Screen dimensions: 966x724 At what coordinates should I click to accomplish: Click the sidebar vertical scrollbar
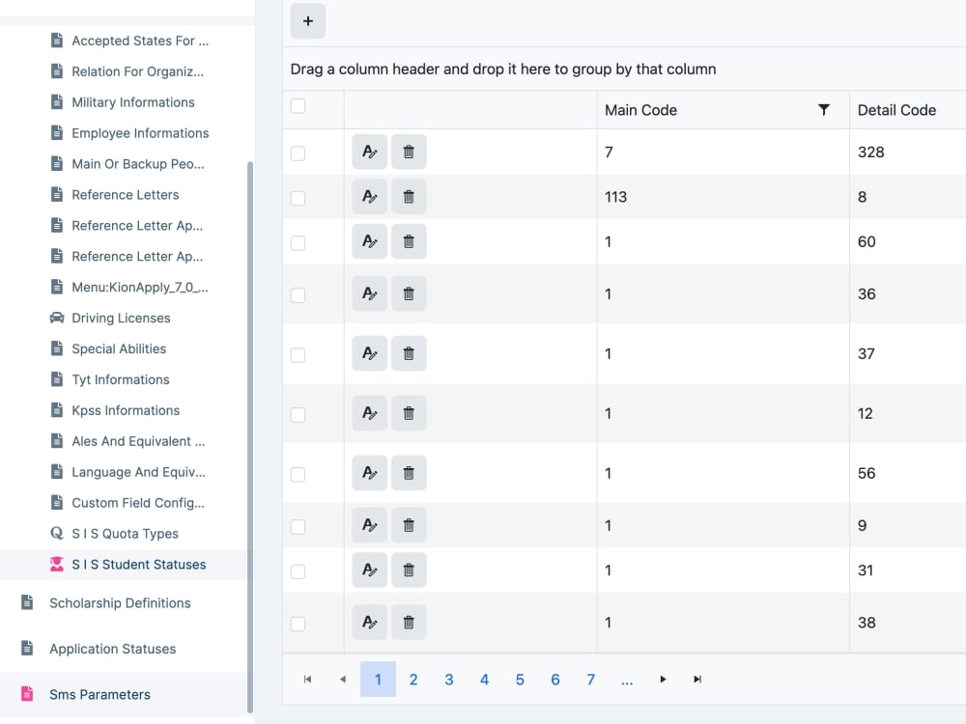tap(250, 437)
